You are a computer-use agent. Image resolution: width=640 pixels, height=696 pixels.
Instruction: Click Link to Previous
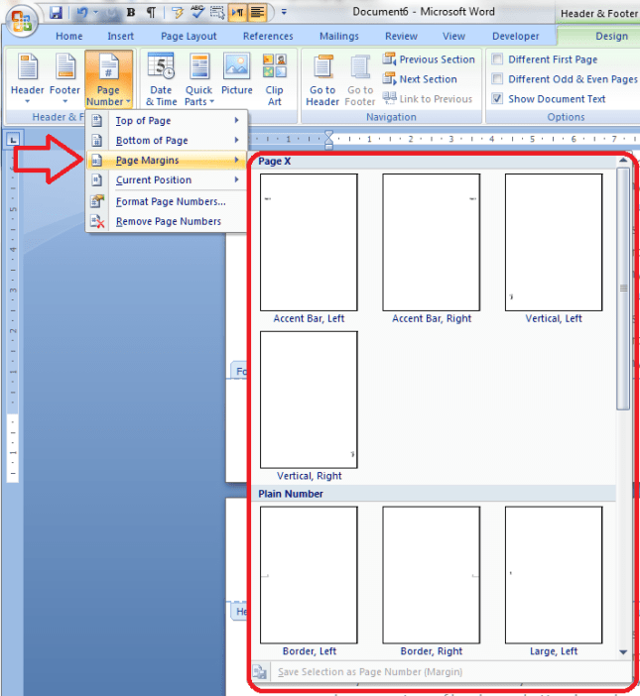click(428, 98)
